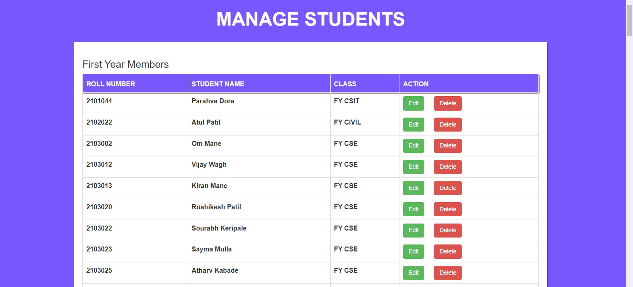Delete Kiran Mane's record
Viewport: 633px width, 287px height.
[x=447, y=188]
